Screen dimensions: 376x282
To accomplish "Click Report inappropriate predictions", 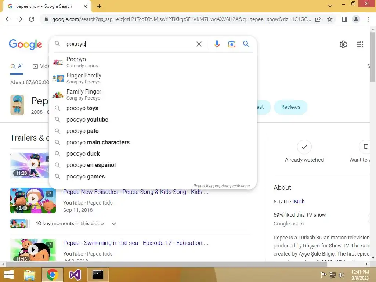I will tap(221, 186).
